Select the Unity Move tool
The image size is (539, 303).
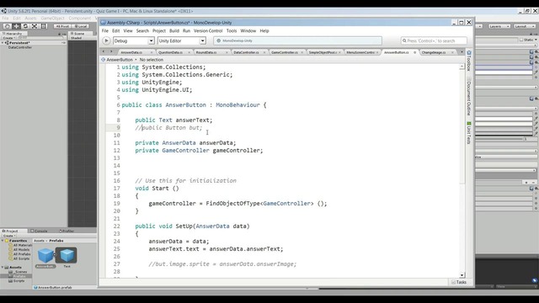(x=16, y=26)
